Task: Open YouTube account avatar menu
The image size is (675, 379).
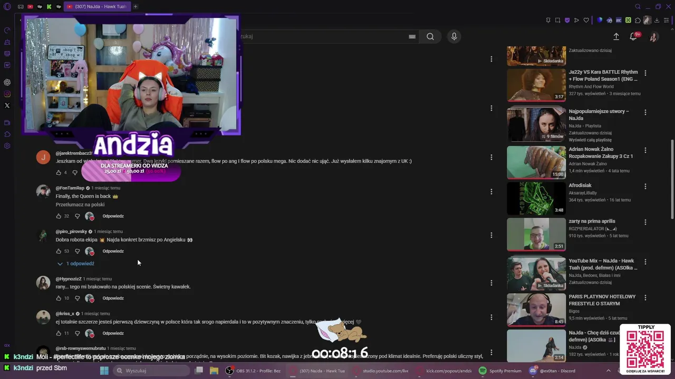Action: pos(653,36)
